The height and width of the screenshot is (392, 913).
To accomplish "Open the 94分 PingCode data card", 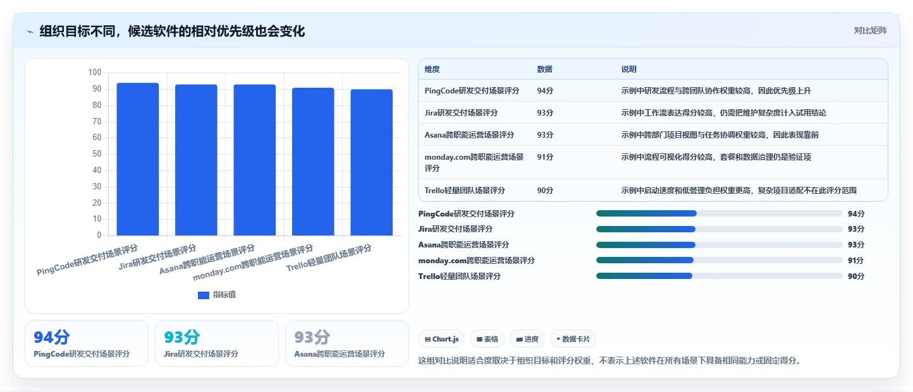I will pos(87,343).
